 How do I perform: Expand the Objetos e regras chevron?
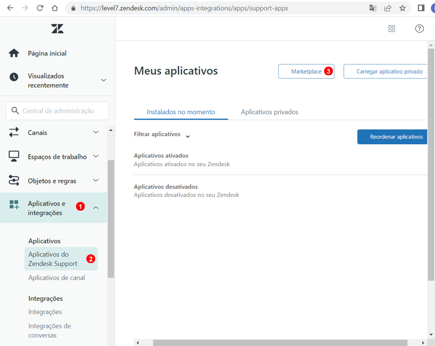[x=96, y=180]
